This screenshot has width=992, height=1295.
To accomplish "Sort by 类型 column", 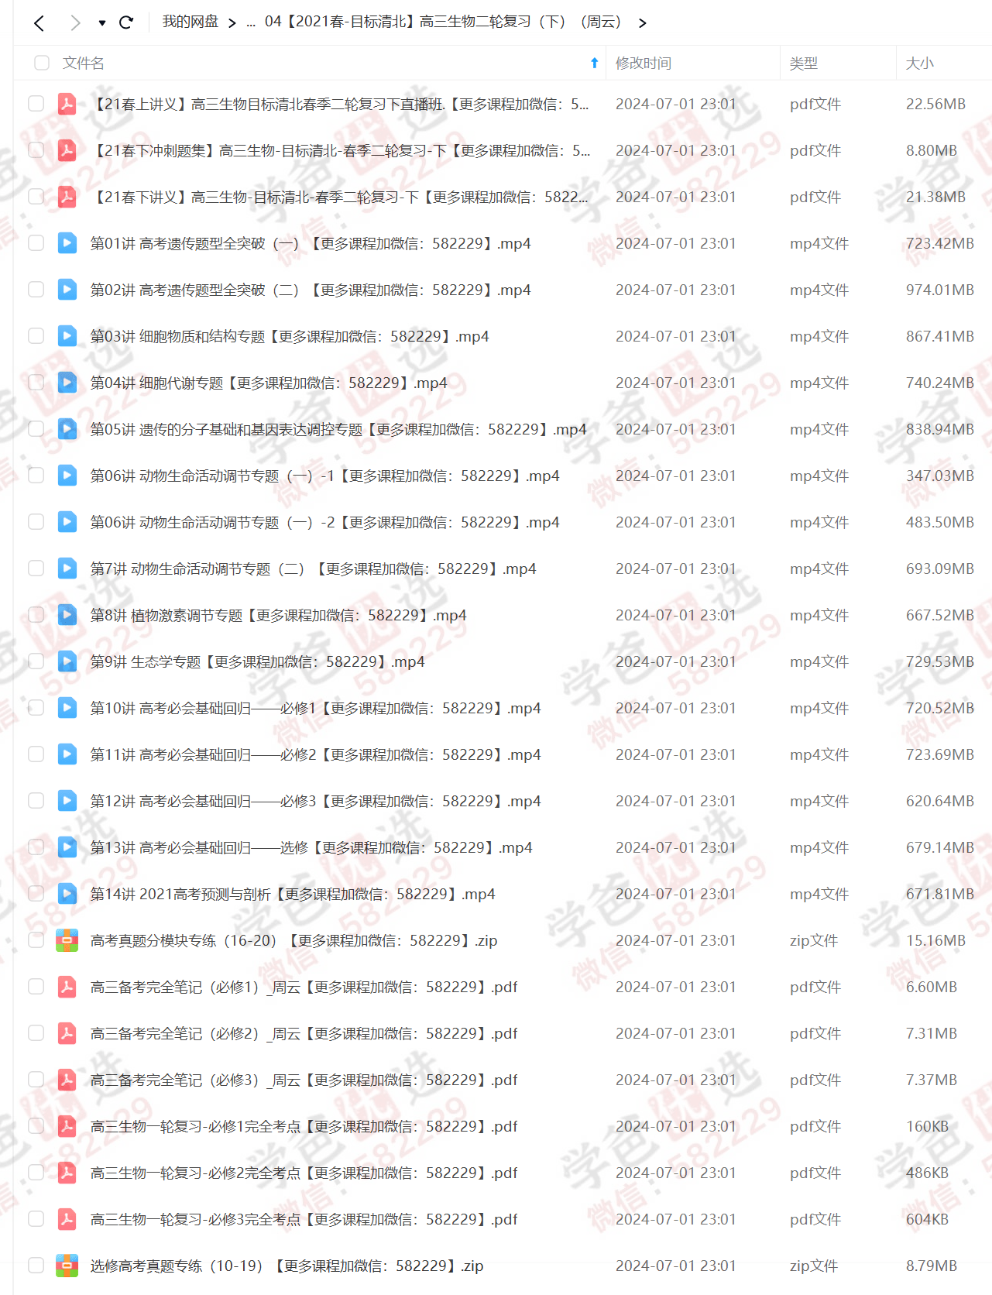I will point(804,63).
